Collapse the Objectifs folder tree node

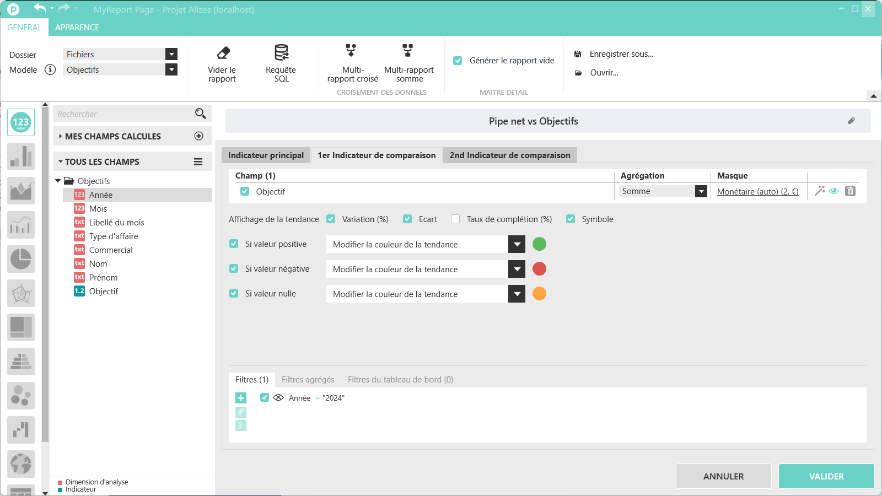click(x=58, y=181)
